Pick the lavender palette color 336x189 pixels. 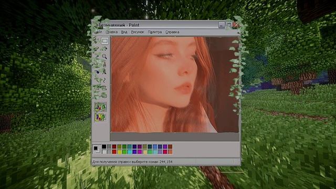[160, 152]
